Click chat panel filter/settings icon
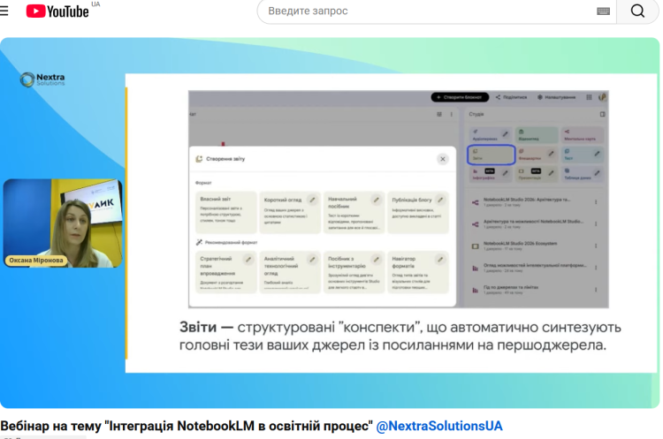 point(439,114)
